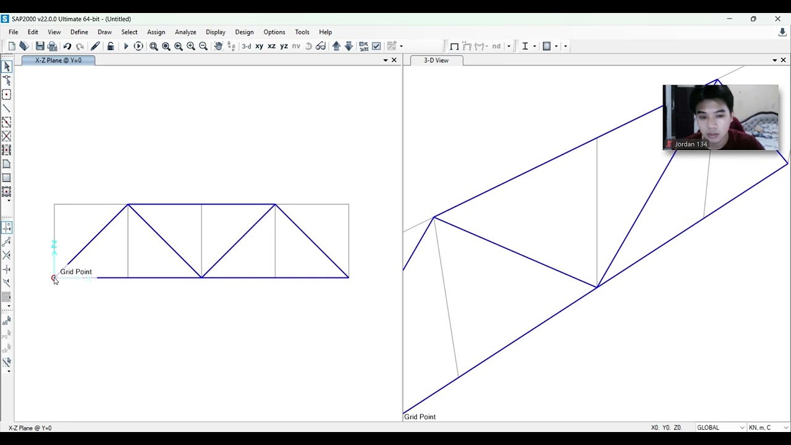Viewport: 791px width, 445px height.
Task: Choose the Select Object pointer tool
Action: pos(7,67)
